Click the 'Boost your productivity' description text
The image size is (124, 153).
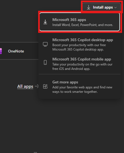coord(79,47)
